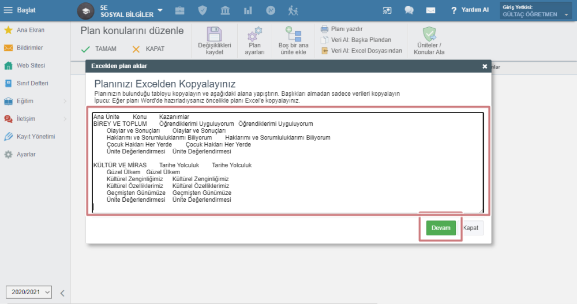
Task: Open the 5E Sosyal Bilgiler class dropdown
Action: [x=160, y=10]
